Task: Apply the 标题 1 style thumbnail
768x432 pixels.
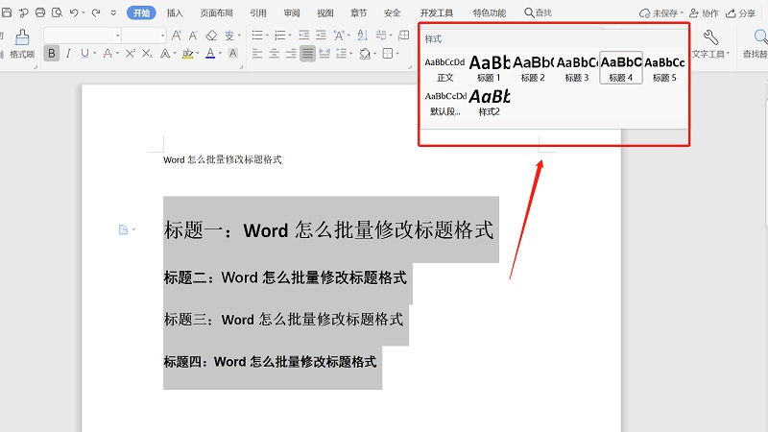Action: [489, 68]
